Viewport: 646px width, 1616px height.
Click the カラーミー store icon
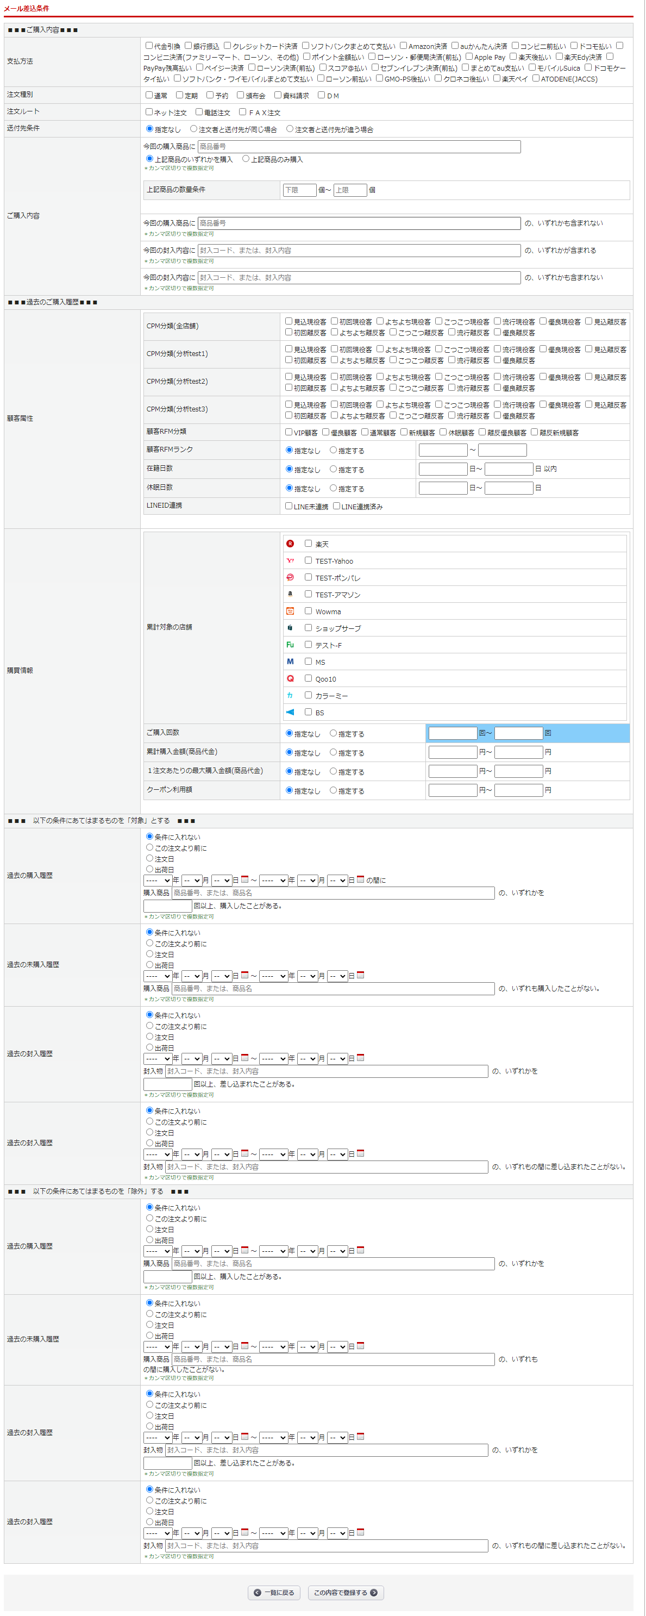[x=290, y=695]
